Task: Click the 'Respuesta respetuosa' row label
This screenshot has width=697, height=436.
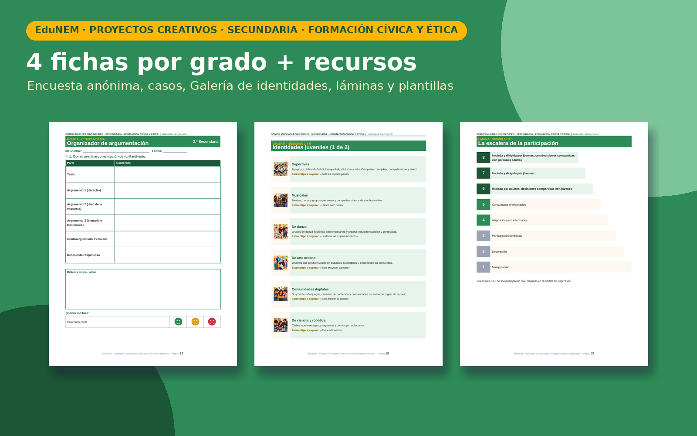Action: (x=83, y=255)
